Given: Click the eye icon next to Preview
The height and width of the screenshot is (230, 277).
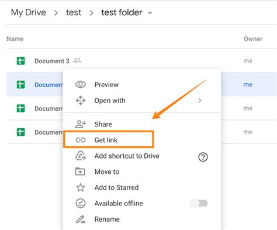Looking at the screenshot, I should [x=81, y=84].
